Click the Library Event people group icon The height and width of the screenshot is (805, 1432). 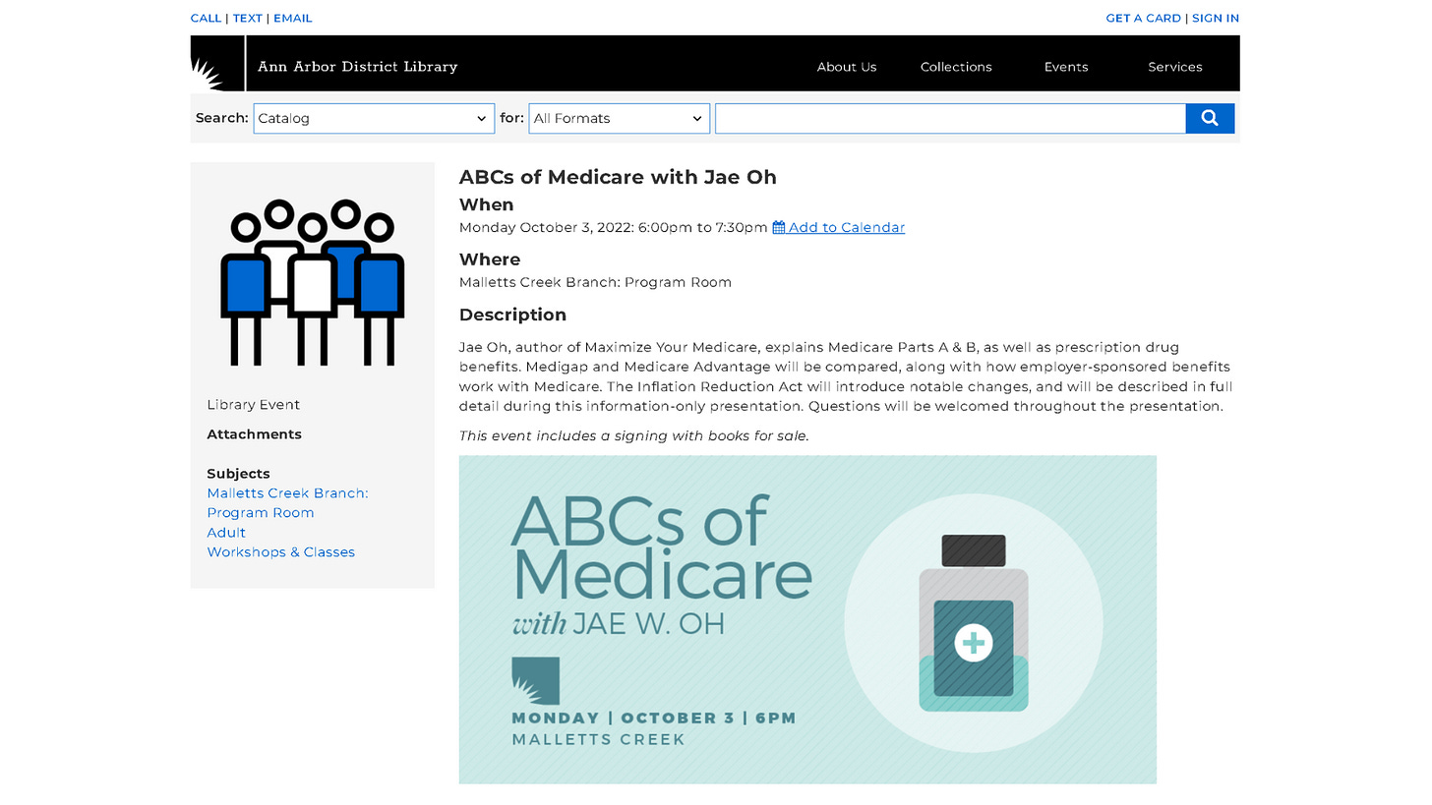pyautogui.click(x=313, y=282)
